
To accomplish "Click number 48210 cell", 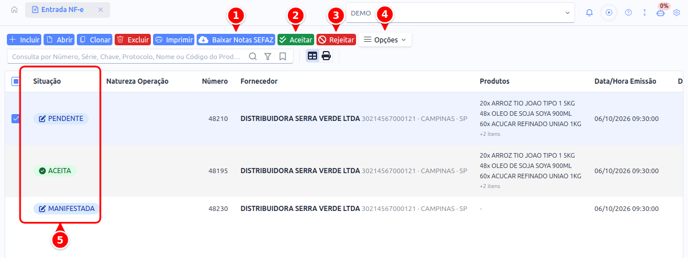I will pyautogui.click(x=218, y=119).
